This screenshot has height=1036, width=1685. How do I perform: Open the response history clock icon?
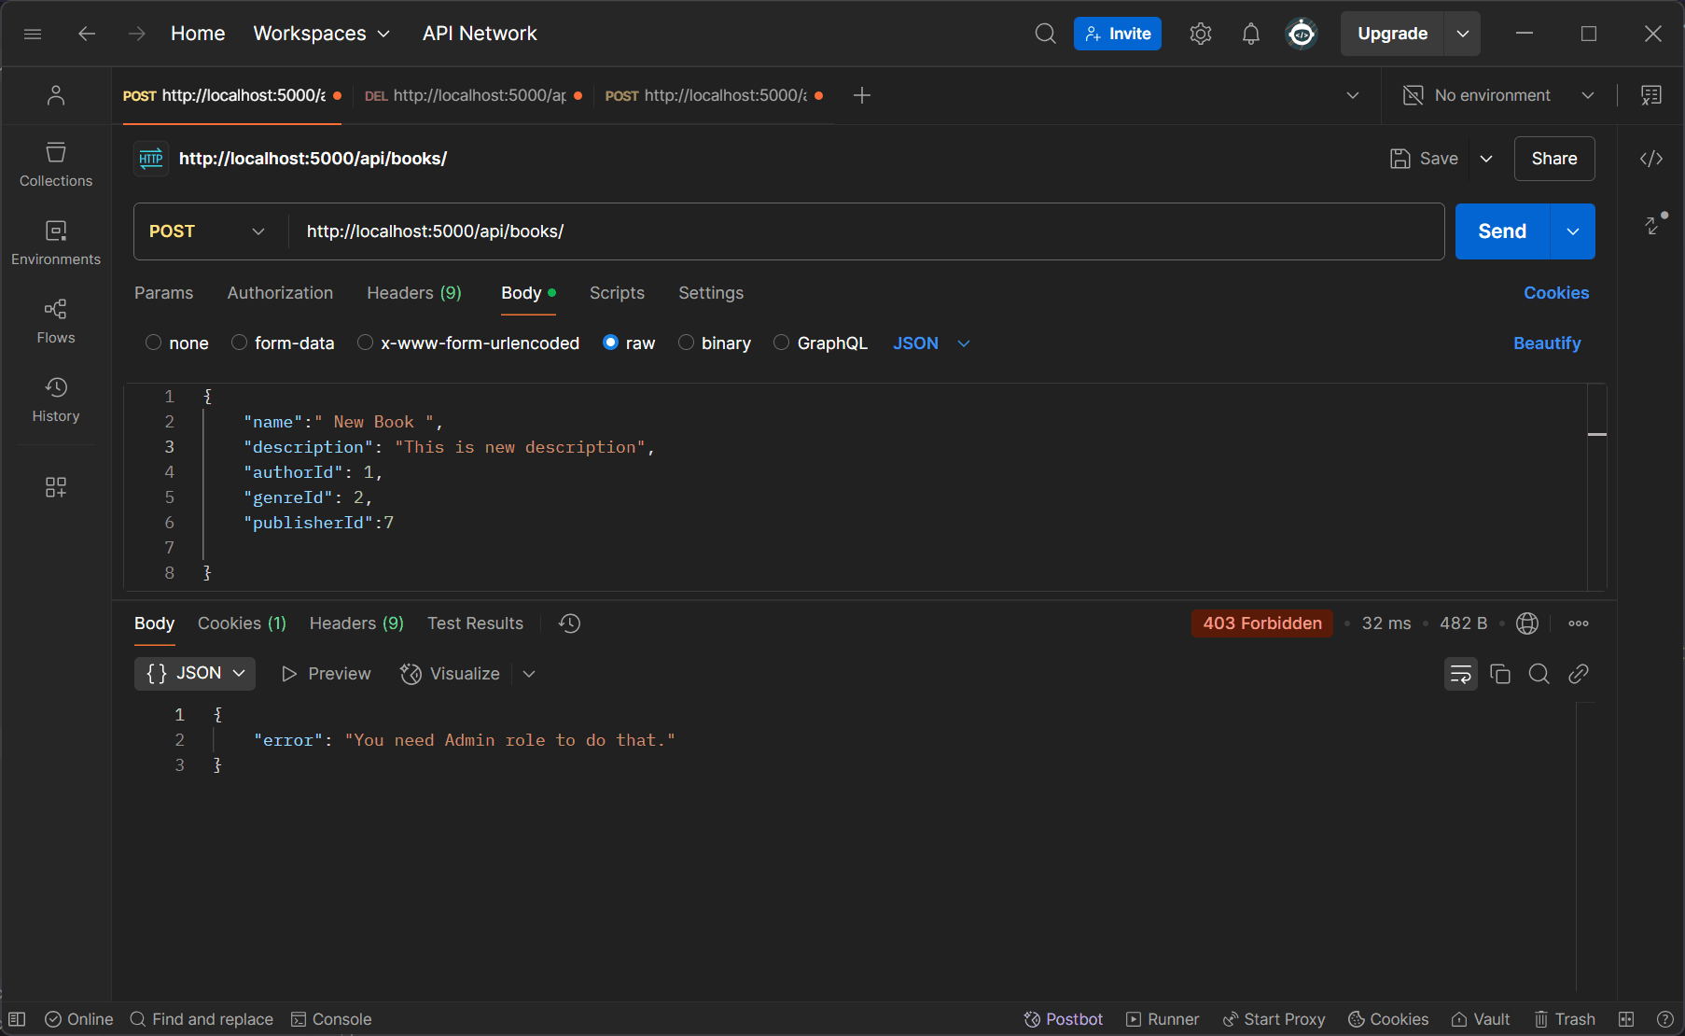[x=570, y=623]
